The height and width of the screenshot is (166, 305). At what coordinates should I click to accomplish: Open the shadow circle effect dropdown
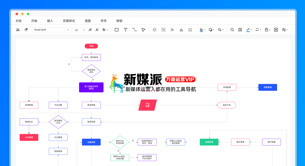[211, 30]
